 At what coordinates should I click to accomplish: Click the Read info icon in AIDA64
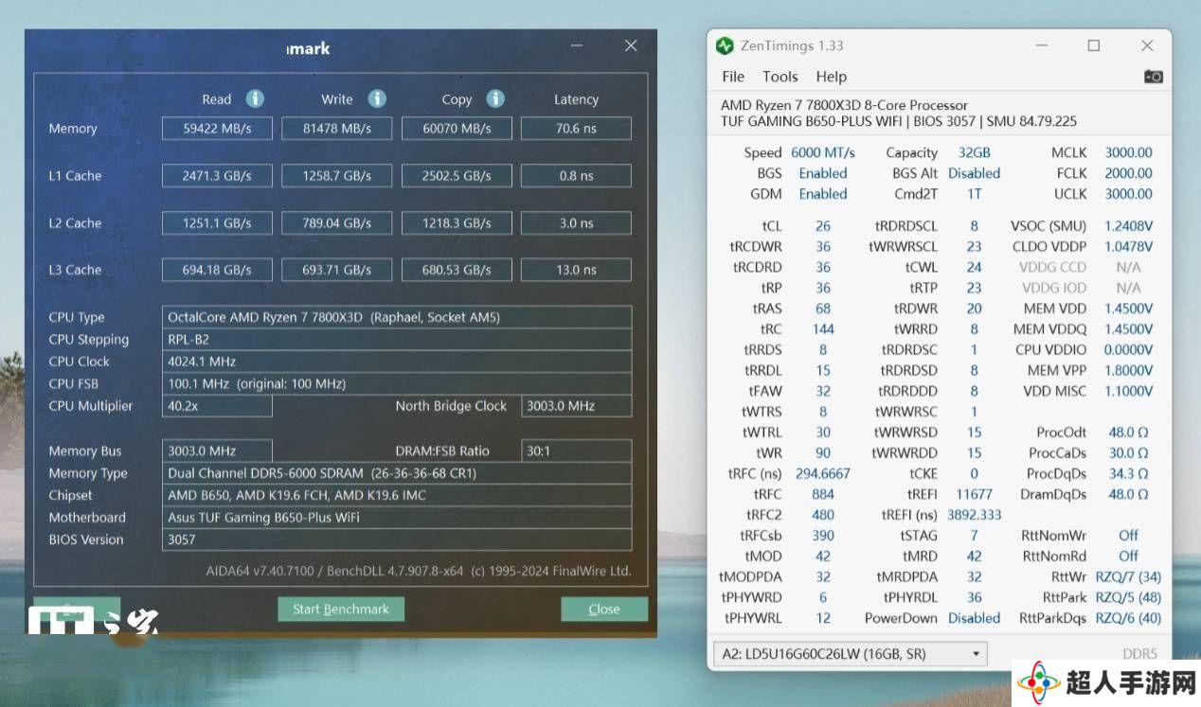pos(255,98)
